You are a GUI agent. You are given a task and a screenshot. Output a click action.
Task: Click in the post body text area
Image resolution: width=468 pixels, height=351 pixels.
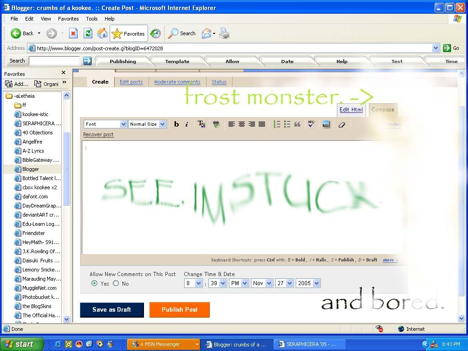click(242, 197)
